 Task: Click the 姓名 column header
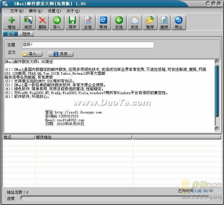19,137
